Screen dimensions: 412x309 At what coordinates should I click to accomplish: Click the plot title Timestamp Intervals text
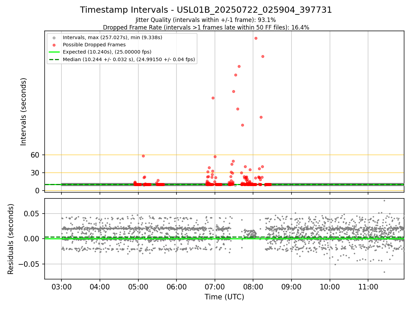pyautogui.click(x=206, y=10)
